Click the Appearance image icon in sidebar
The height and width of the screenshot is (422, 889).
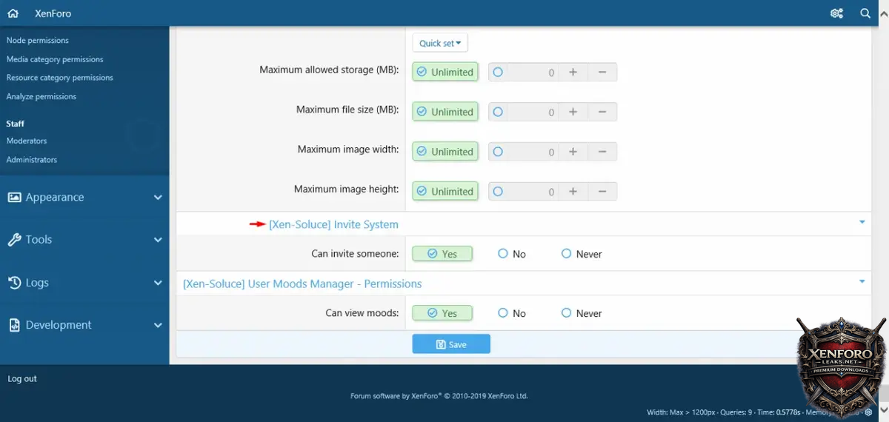(14, 198)
